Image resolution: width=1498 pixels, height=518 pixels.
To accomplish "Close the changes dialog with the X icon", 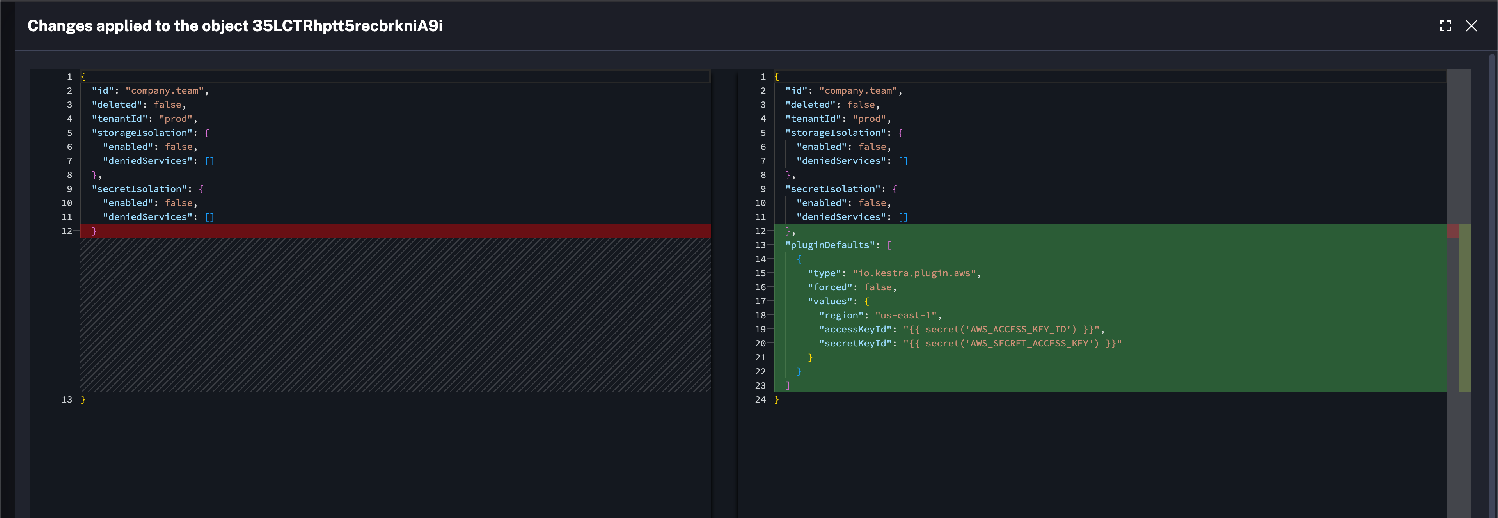I will coord(1472,26).
